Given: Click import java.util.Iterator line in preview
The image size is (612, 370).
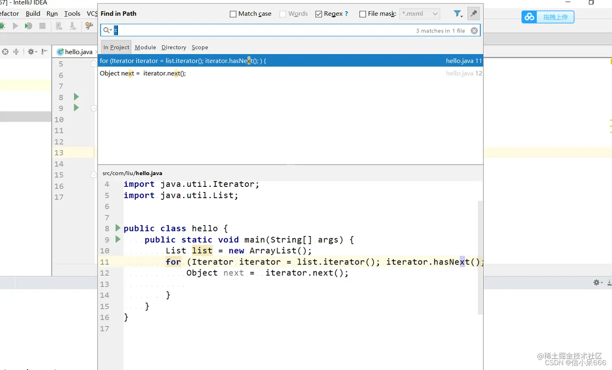Looking at the screenshot, I should tap(191, 184).
